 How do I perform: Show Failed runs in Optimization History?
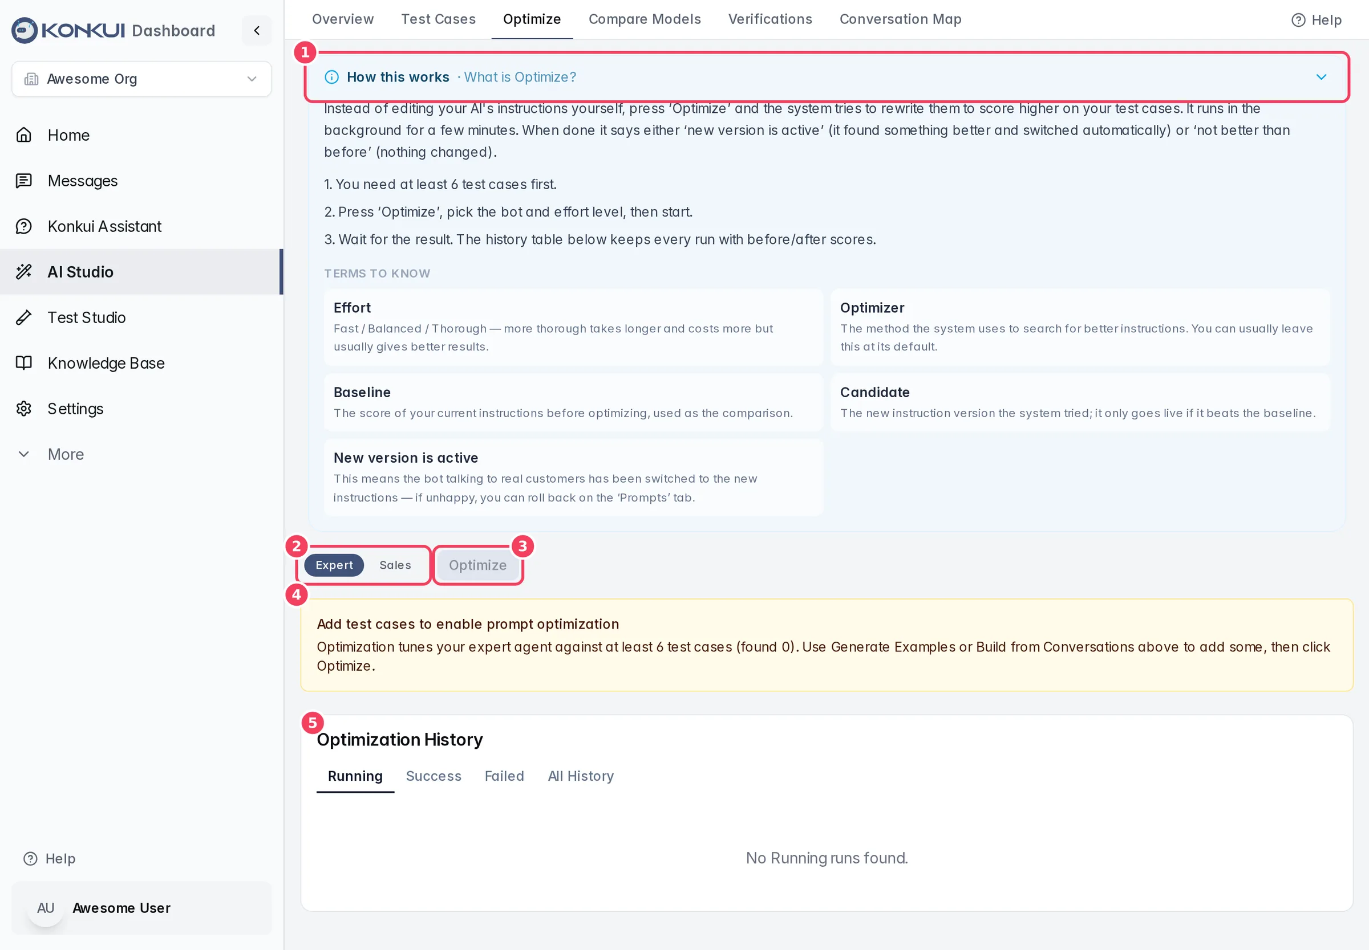pos(505,776)
